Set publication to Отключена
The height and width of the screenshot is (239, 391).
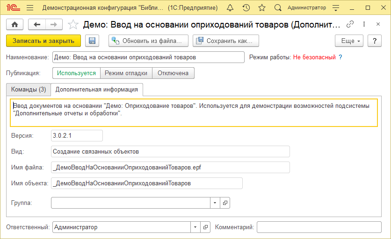coord(173,73)
